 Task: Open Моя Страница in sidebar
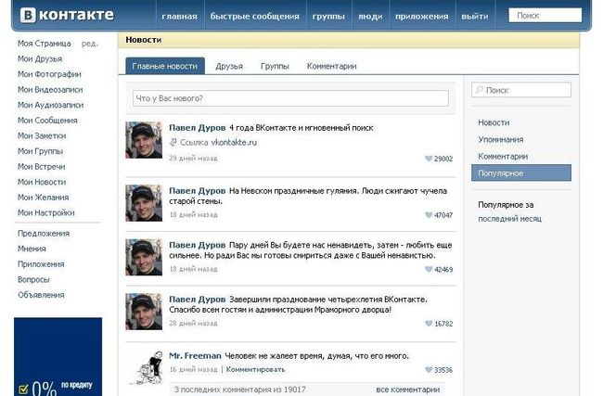[45, 44]
